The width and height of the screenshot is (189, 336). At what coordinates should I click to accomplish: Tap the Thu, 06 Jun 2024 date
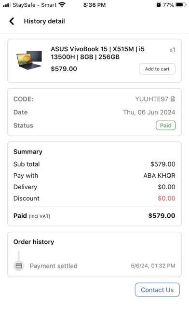149,112
